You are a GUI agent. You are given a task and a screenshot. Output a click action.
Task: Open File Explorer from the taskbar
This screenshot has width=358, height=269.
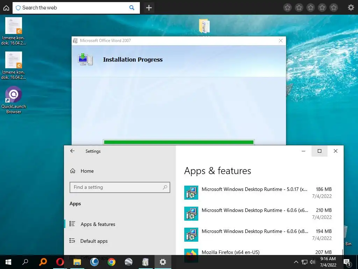point(77,262)
